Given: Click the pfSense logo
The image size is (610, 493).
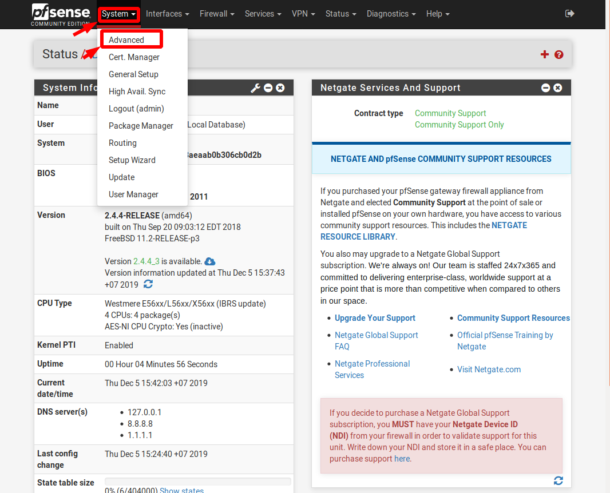Looking at the screenshot, I should [61, 14].
